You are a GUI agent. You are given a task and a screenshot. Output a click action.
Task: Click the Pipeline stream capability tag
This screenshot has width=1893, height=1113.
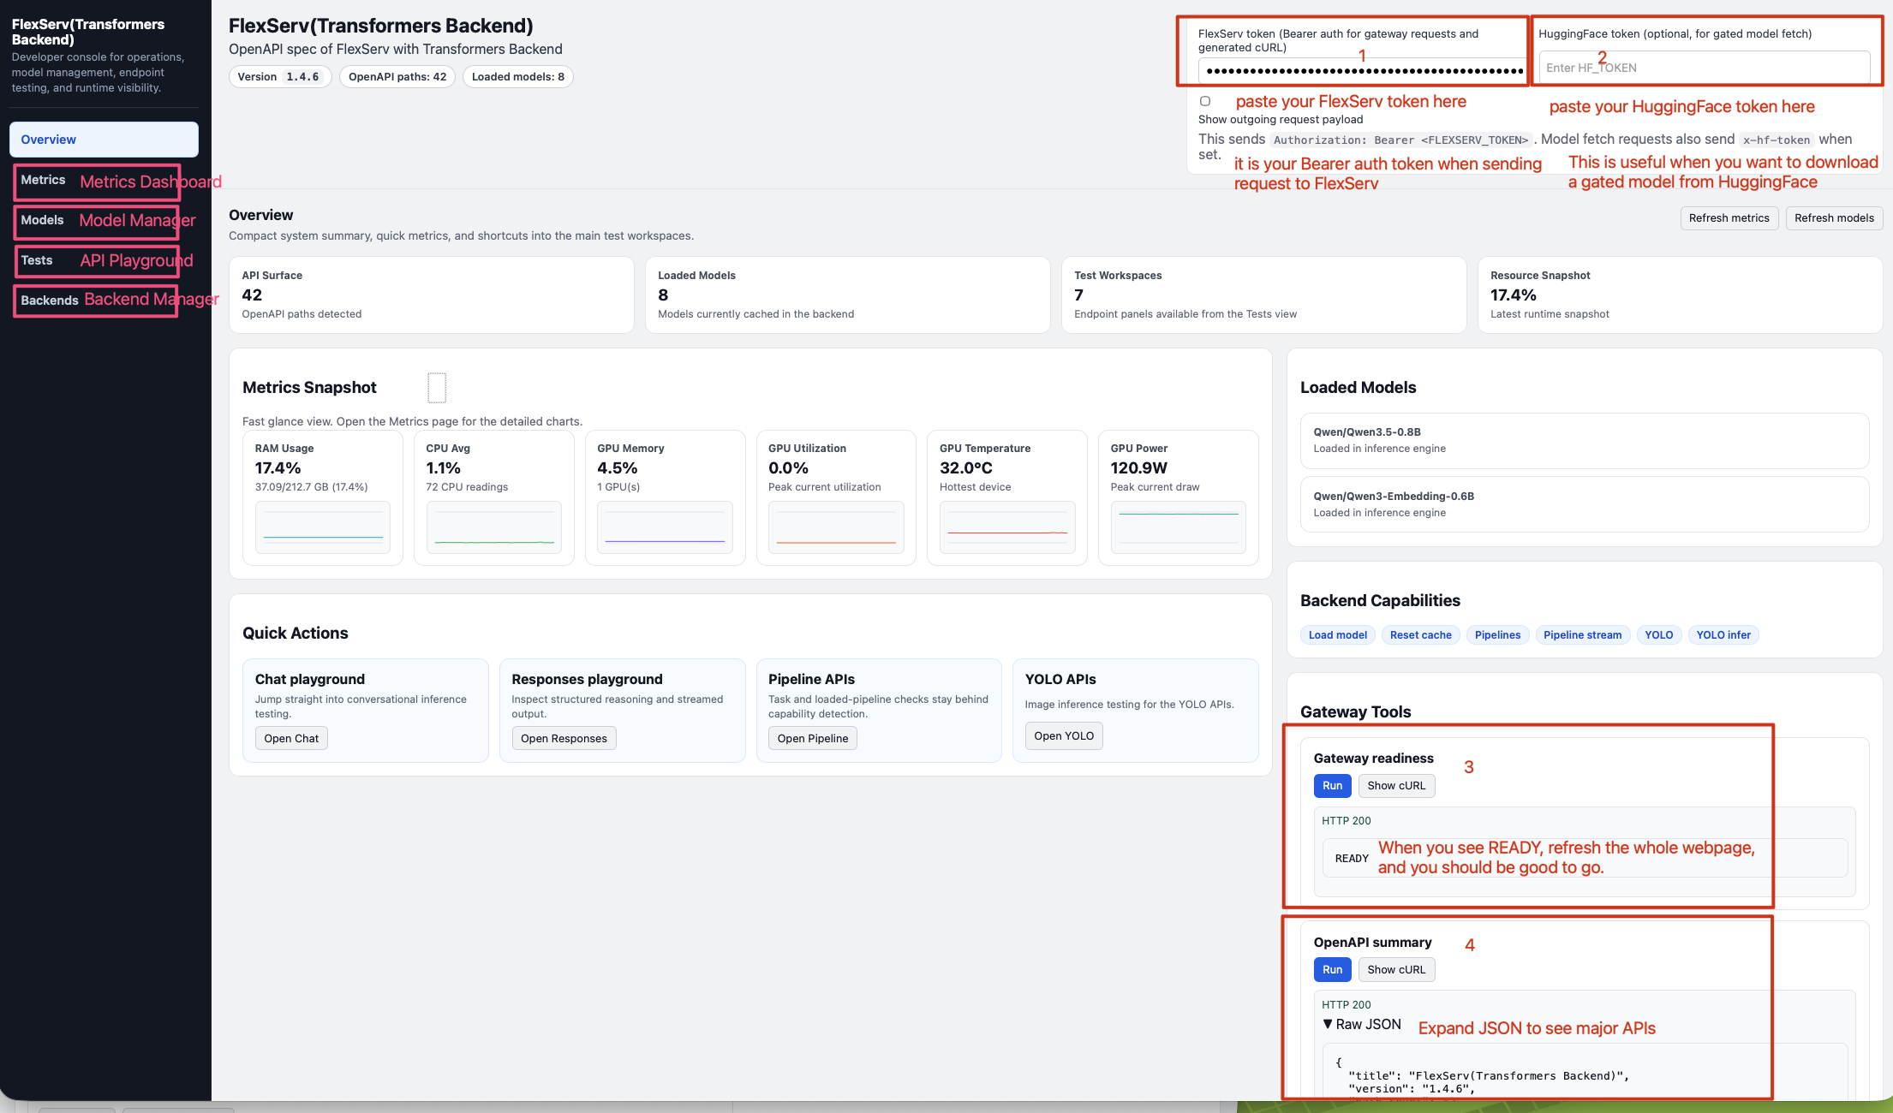pyautogui.click(x=1582, y=635)
